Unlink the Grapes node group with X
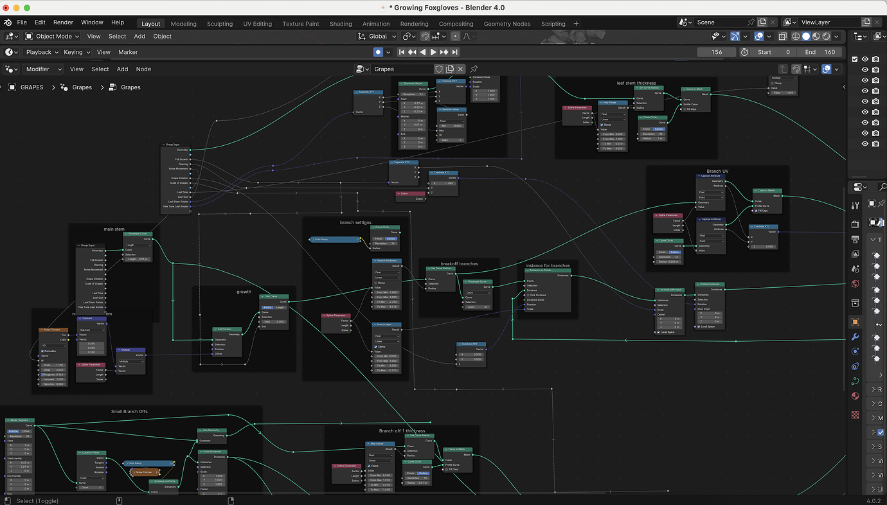The image size is (887, 505). [x=461, y=69]
